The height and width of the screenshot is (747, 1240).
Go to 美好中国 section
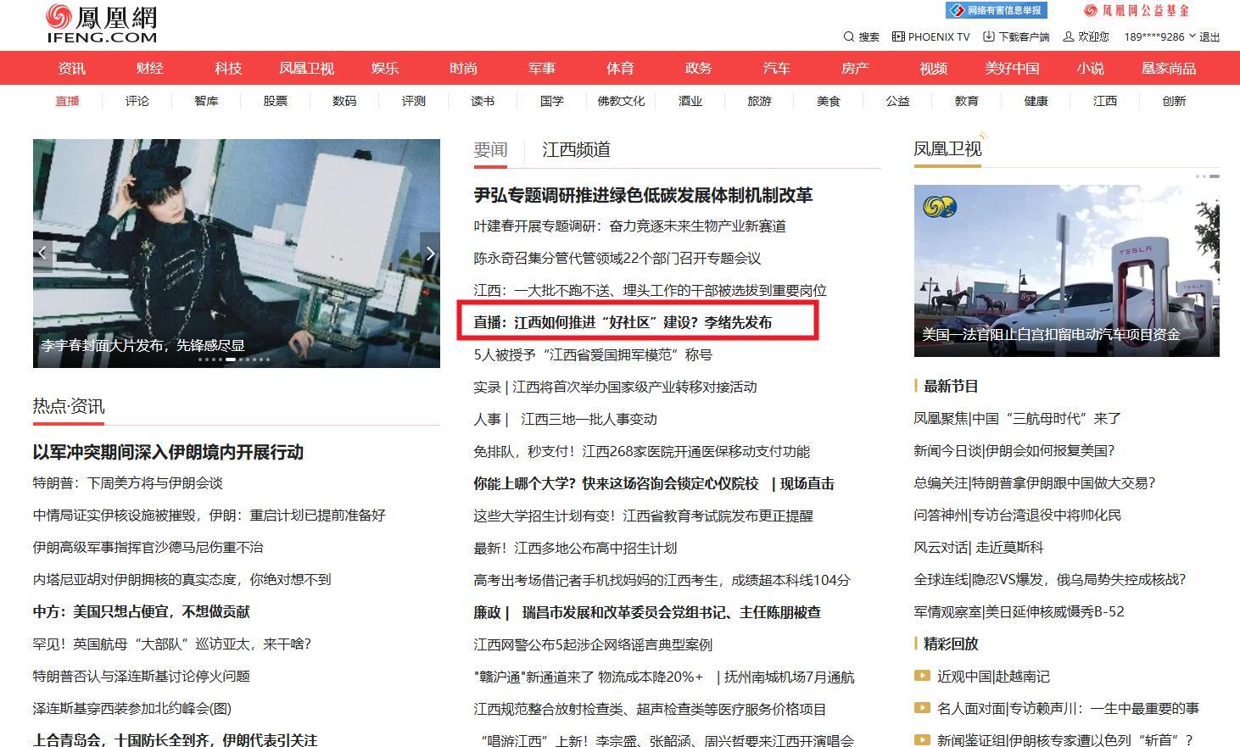click(x=1012, y=68)
